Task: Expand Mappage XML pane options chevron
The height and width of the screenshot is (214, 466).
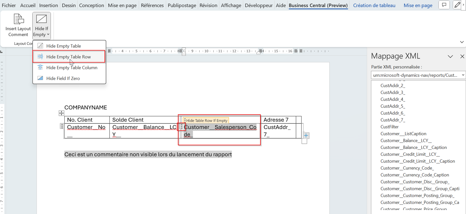Action: [450, 57]
